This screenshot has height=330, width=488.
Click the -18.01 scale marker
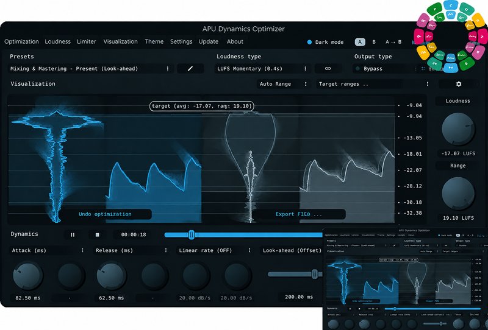coord(413,154)
